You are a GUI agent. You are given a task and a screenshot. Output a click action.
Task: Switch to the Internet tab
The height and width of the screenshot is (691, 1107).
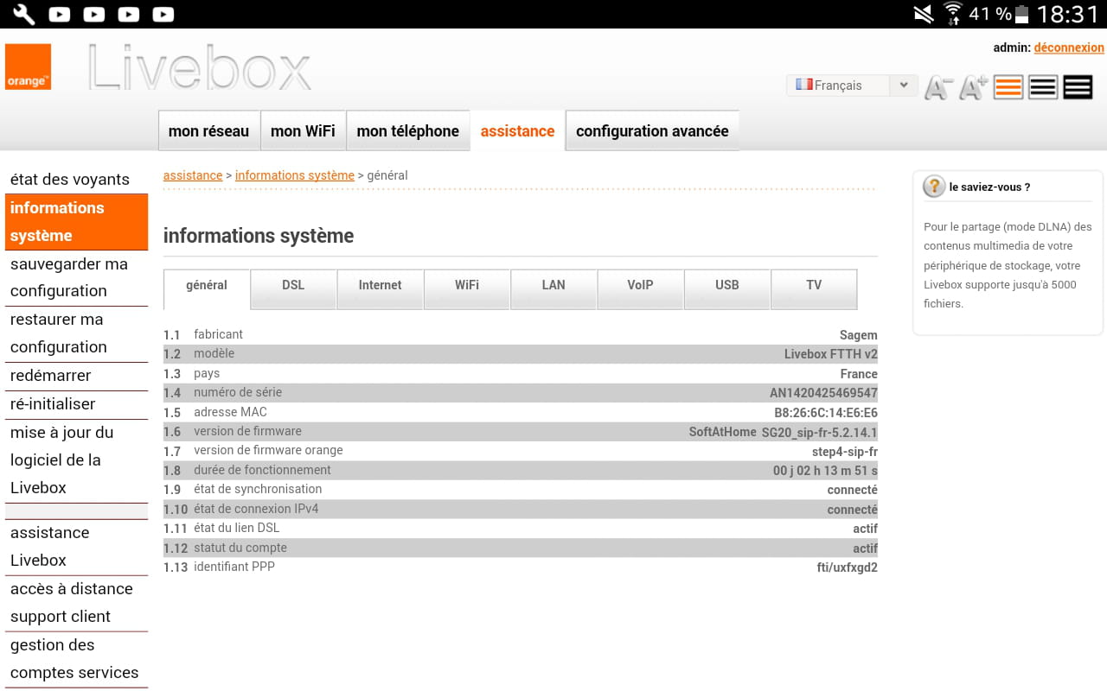(381, 288)
